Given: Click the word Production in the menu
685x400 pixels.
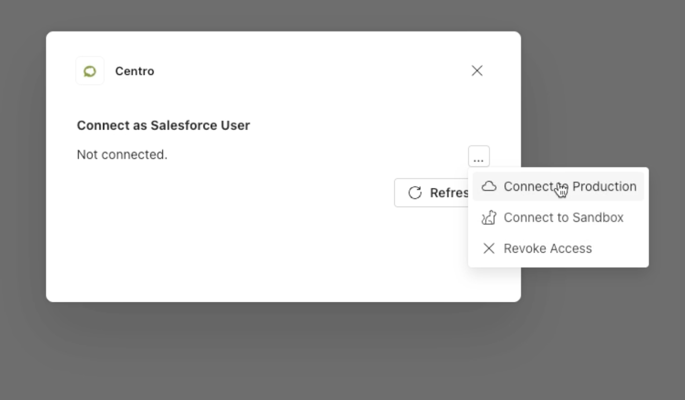Looking at the screenshot, I should click(x=604, y=186).
